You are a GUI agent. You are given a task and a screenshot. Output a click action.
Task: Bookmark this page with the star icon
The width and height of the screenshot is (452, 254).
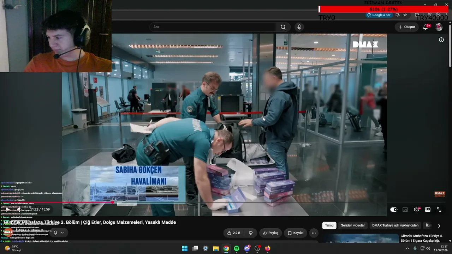(x=405, y=15)
